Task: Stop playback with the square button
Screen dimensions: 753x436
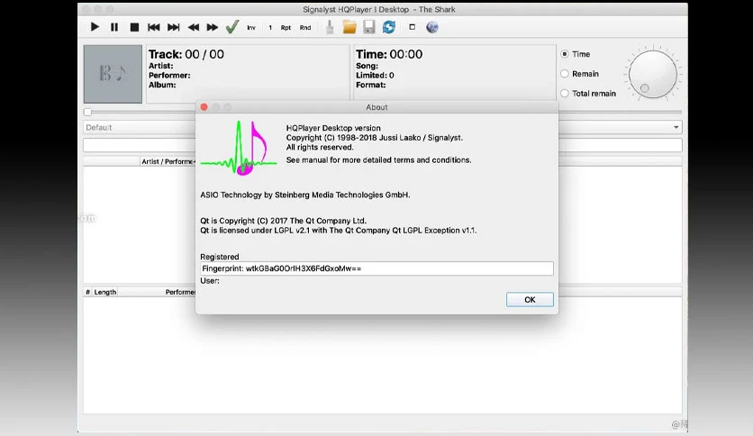Action: pyautogui.click(x=134, y=27)
